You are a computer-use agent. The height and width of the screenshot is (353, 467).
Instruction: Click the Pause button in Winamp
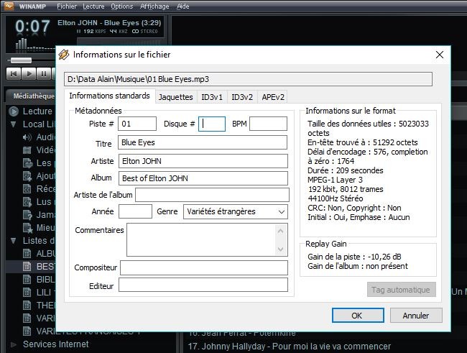[x=44, y=73]
